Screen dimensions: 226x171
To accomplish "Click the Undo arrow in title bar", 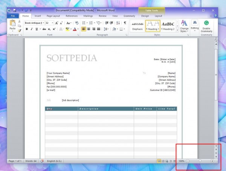I will click(x=19, y=11).
